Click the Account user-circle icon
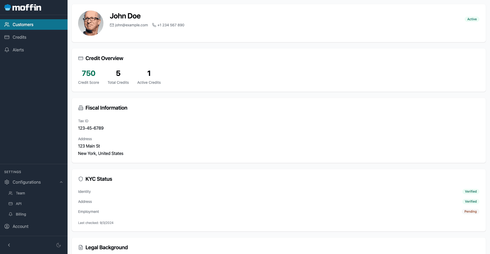Viewport: 490px width, 254px height. (x=7, y=226)
